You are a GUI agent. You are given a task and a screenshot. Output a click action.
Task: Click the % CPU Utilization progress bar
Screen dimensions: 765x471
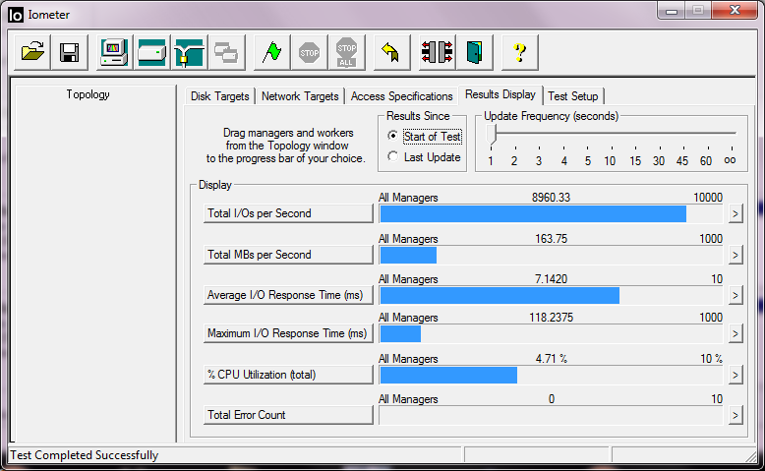(551, 375)
